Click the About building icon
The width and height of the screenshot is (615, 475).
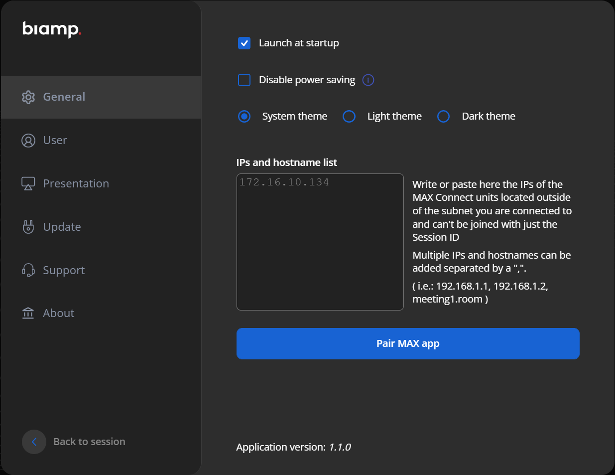(28, 313)
